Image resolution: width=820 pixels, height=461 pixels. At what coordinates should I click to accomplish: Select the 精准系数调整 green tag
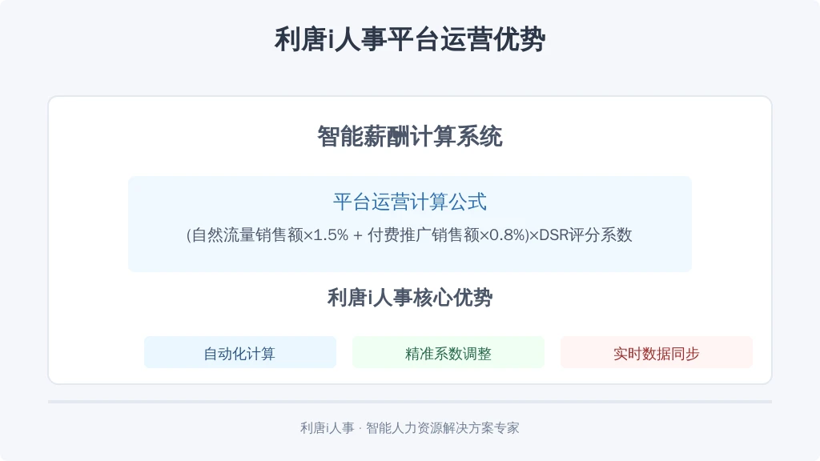click(448, 352)
